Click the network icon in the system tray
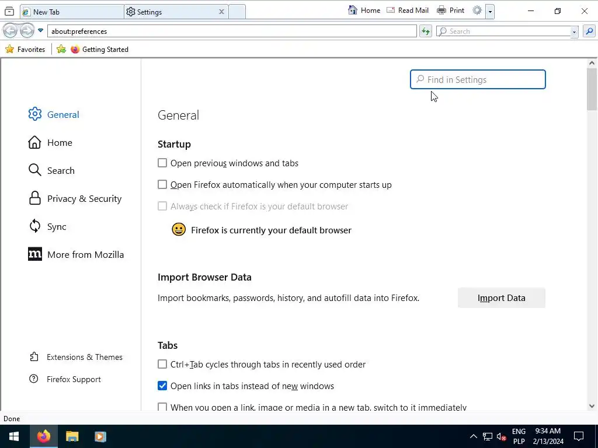This screenshot has height=448, width=598. 488,436
